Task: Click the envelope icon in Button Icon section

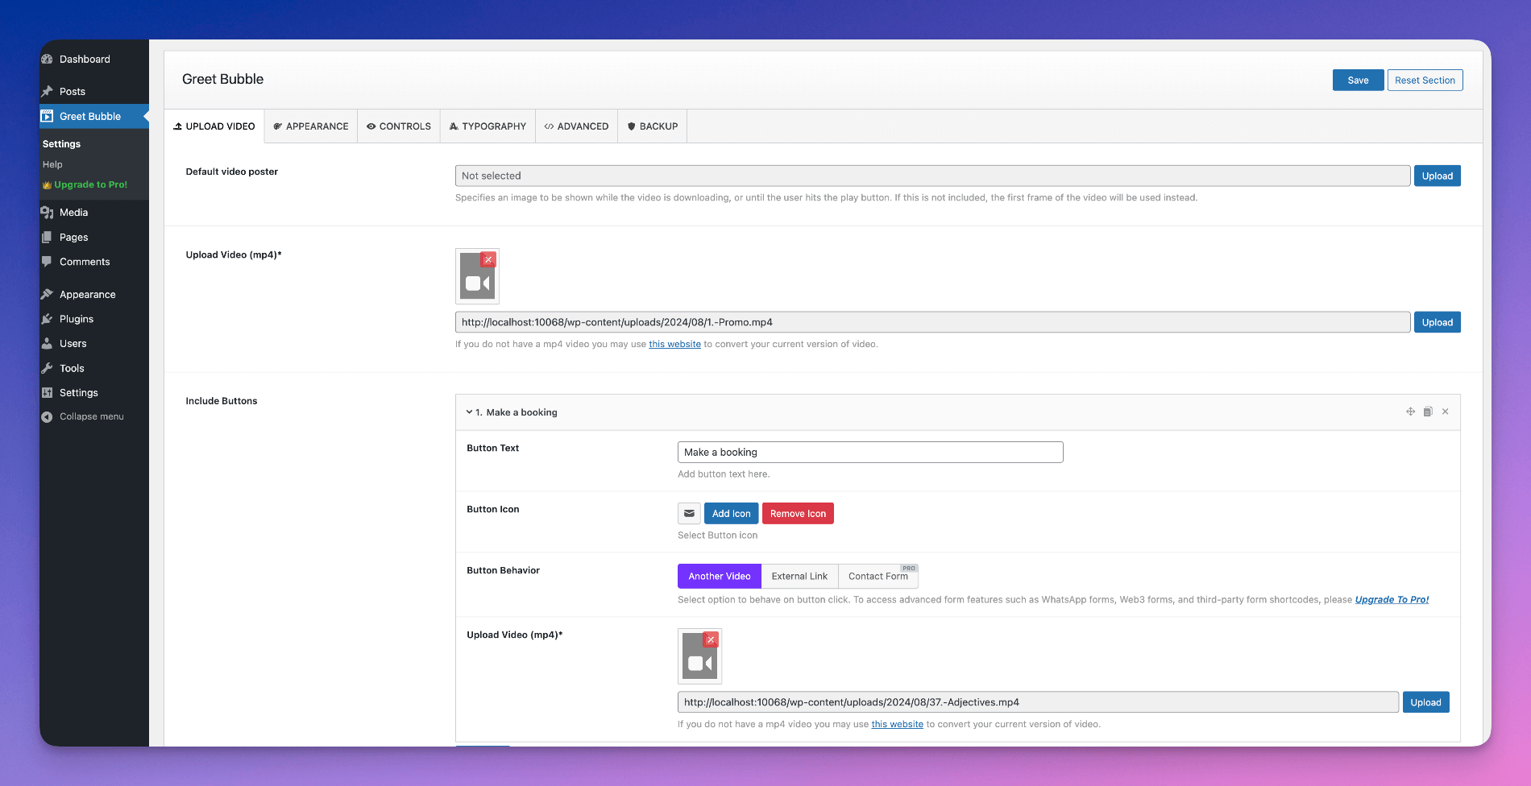Action: (689, 513)
